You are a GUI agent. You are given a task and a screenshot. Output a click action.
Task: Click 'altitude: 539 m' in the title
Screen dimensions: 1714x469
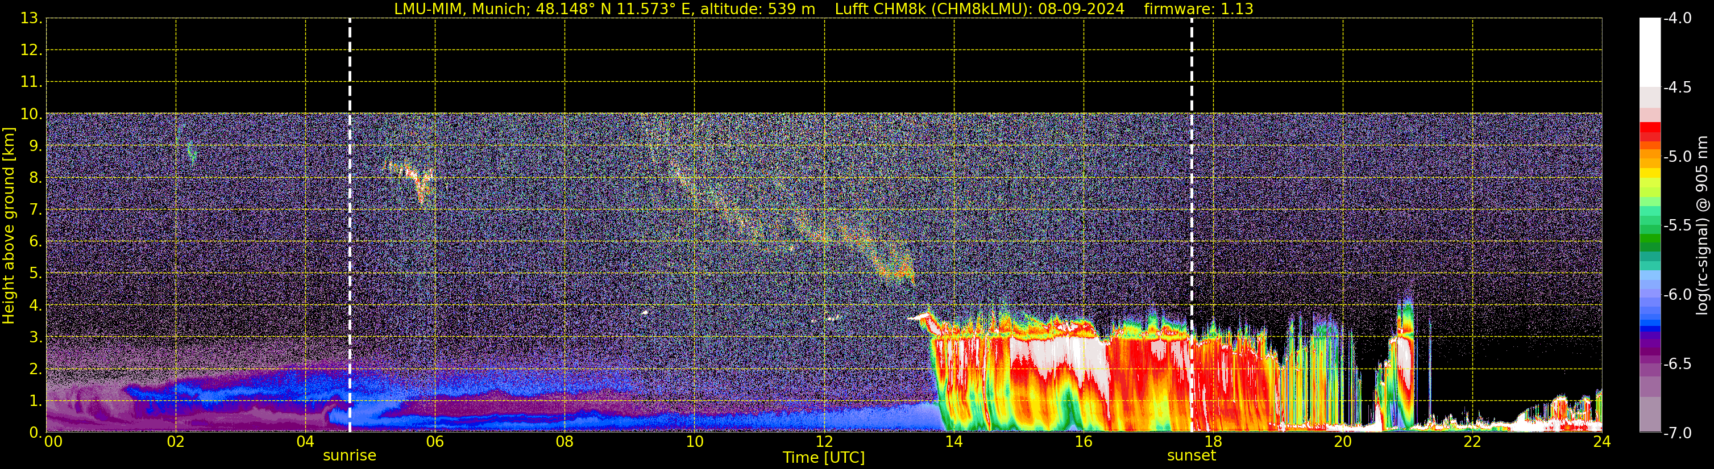pyautogui.click(x=757, y=9)
